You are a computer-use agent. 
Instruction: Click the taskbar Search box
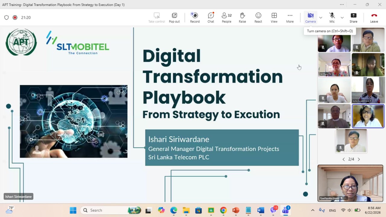pyautogui.click(x=111, y=210)
